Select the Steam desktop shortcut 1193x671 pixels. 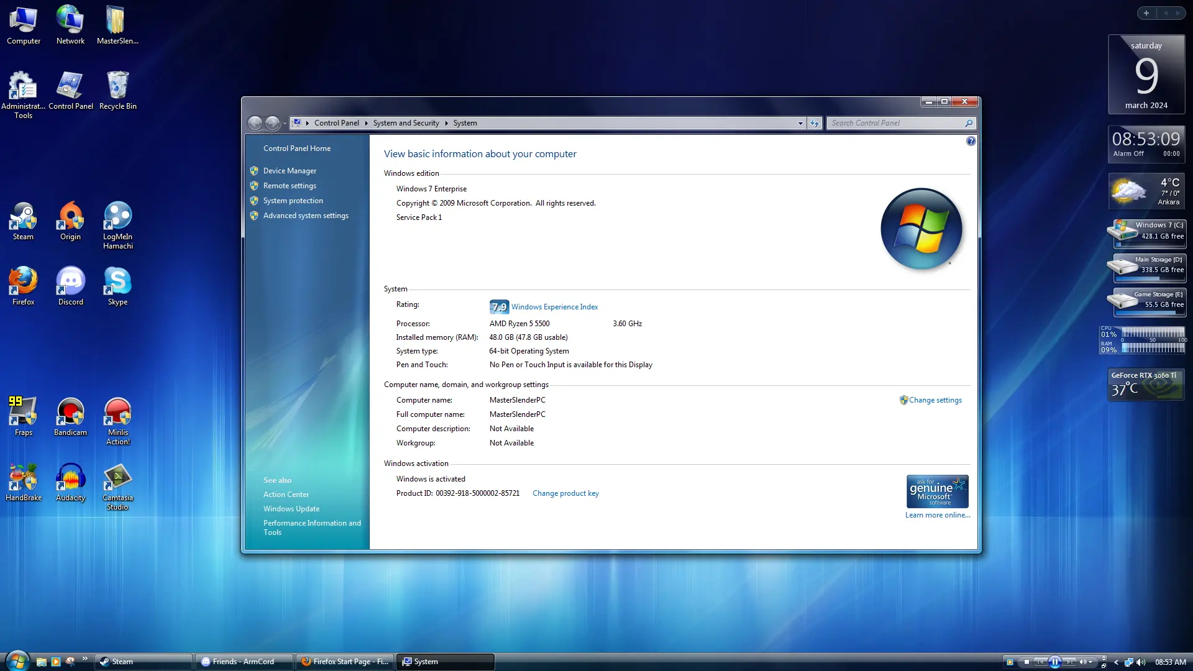[23, 221]
